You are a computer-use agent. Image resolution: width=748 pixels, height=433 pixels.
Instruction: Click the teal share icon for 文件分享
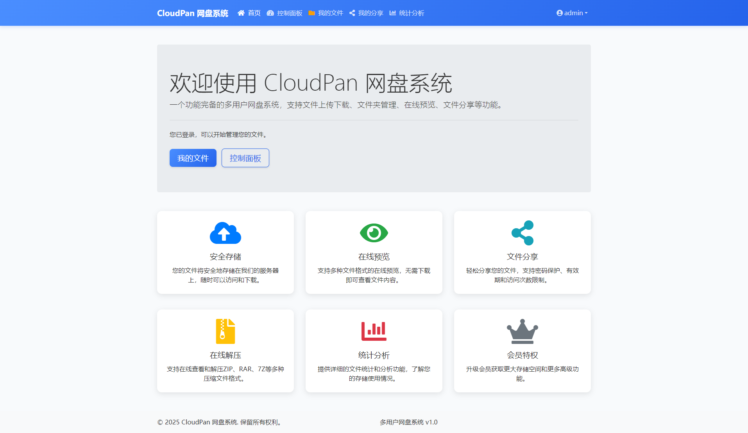click(523, 233)
